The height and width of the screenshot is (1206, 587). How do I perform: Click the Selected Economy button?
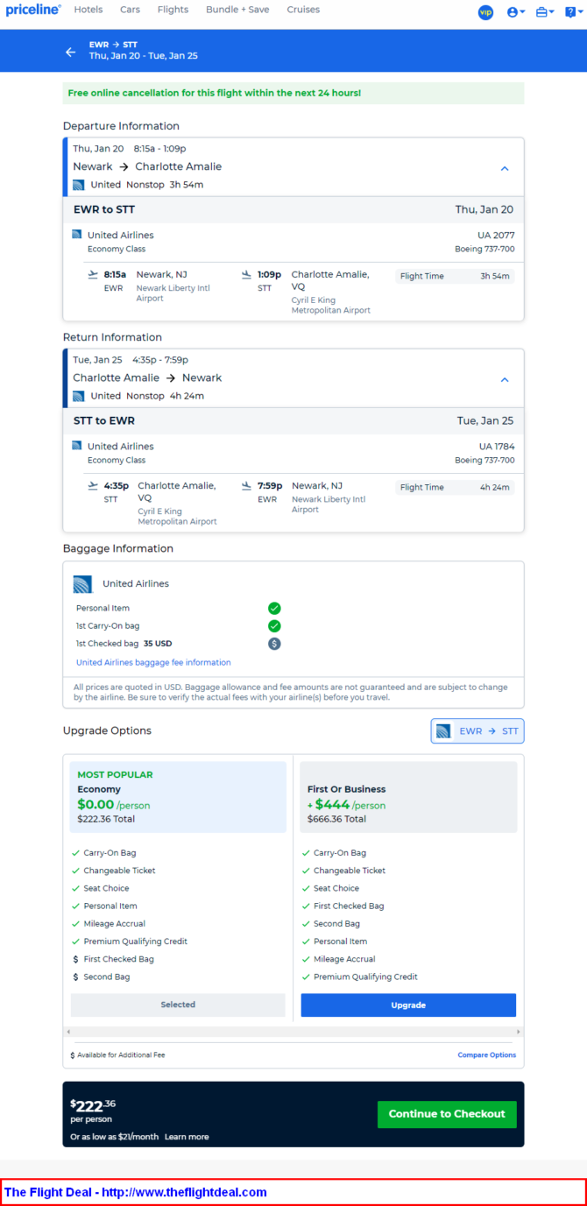[x=178, y=1005]
